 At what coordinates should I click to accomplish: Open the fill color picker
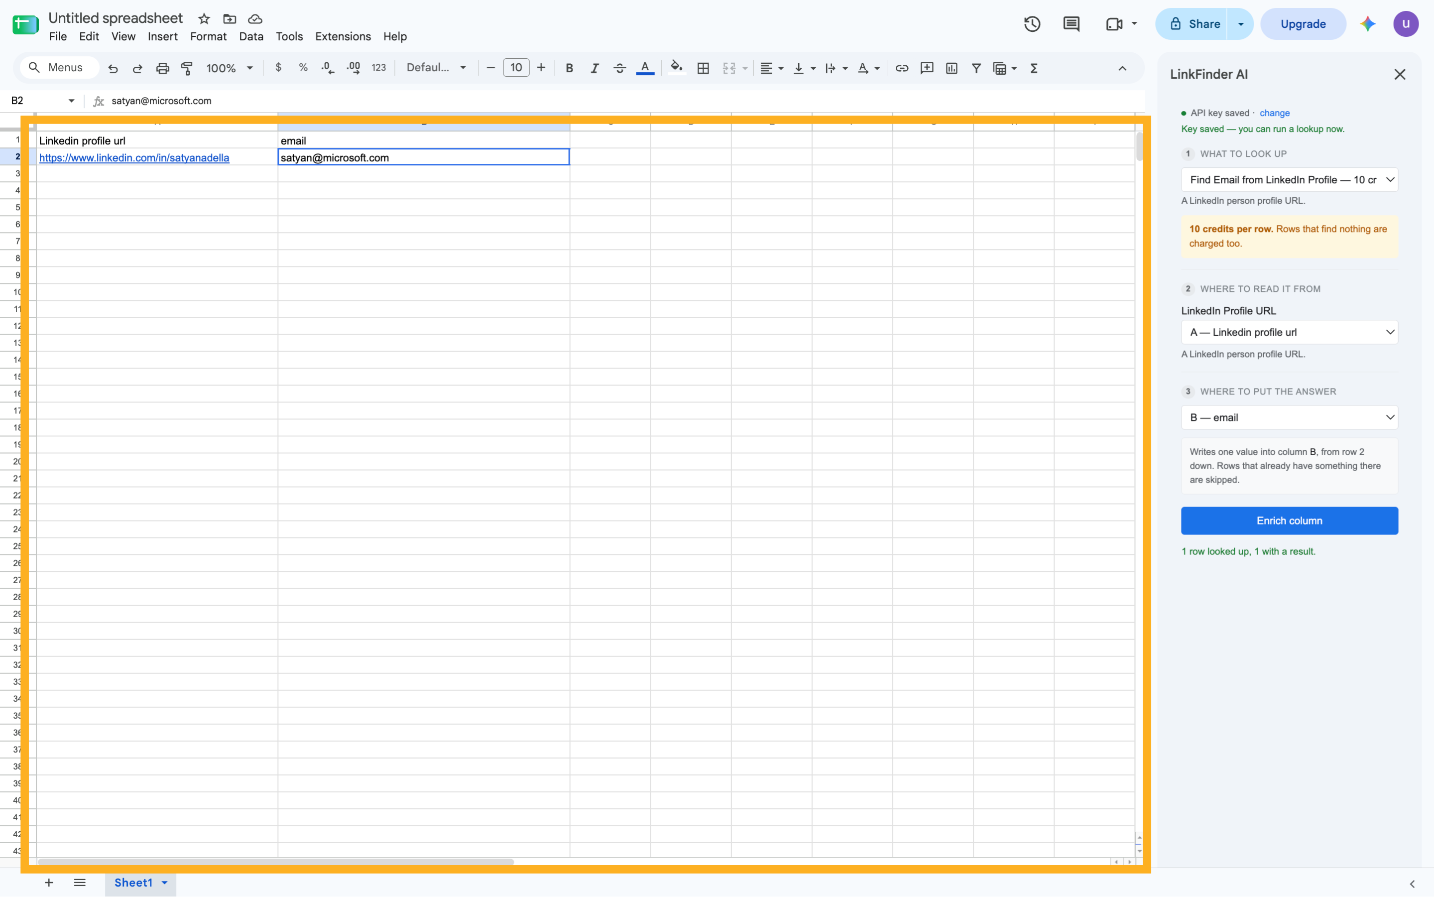click(x=676, y=68)
